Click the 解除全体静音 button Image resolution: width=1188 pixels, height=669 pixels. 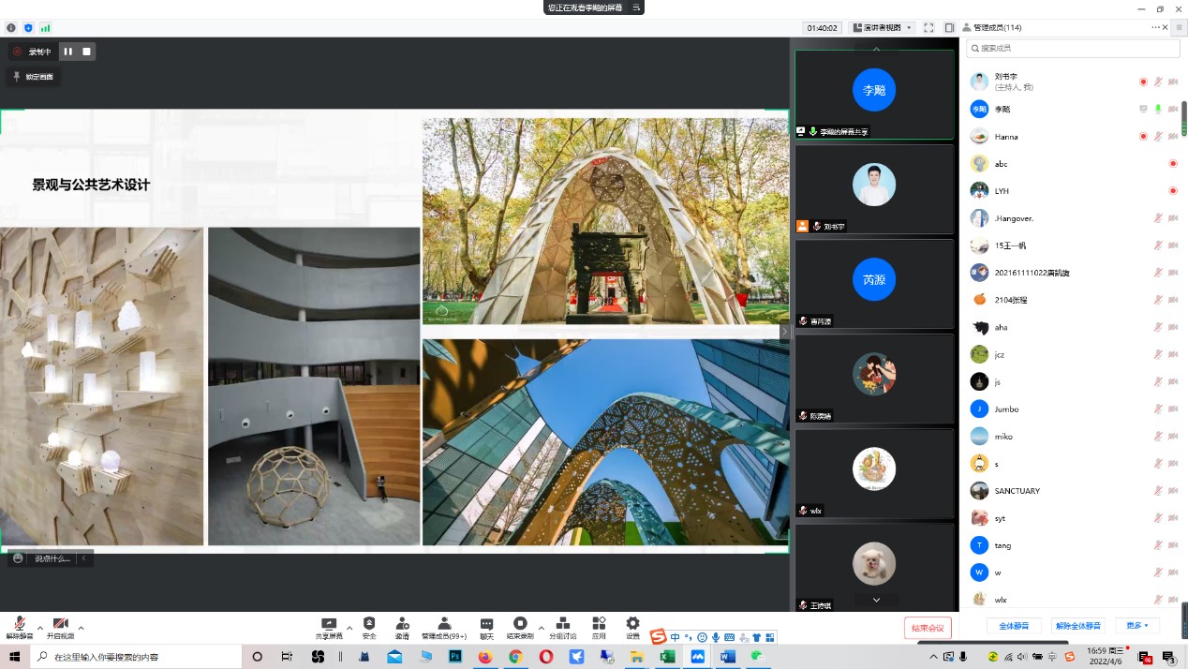pos(1077,625)
